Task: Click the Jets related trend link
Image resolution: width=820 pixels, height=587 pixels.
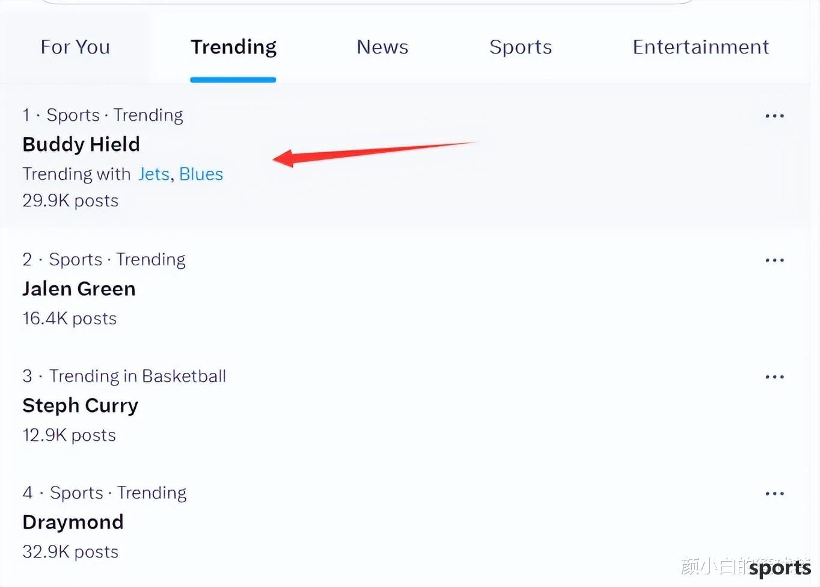Action: coord(154,174)
